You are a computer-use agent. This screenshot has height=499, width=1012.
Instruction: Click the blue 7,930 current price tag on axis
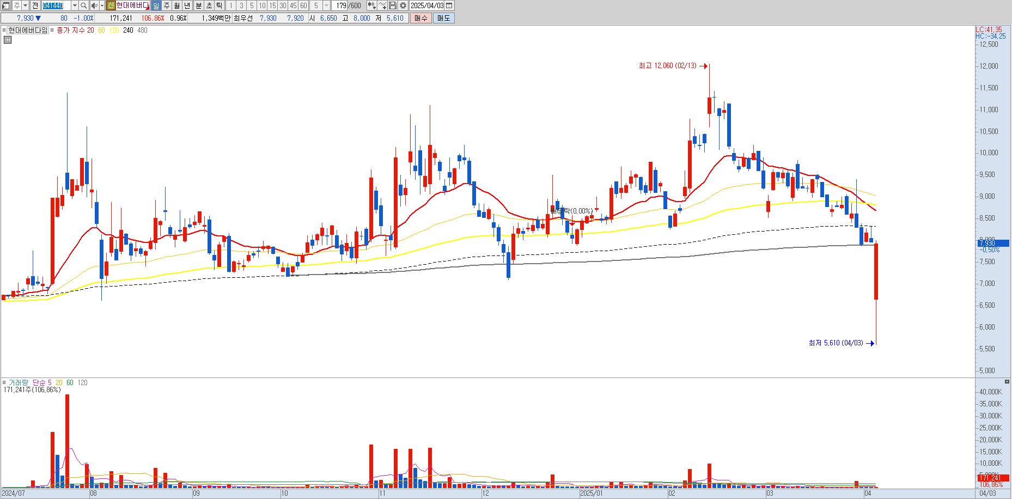coord(993,244)
